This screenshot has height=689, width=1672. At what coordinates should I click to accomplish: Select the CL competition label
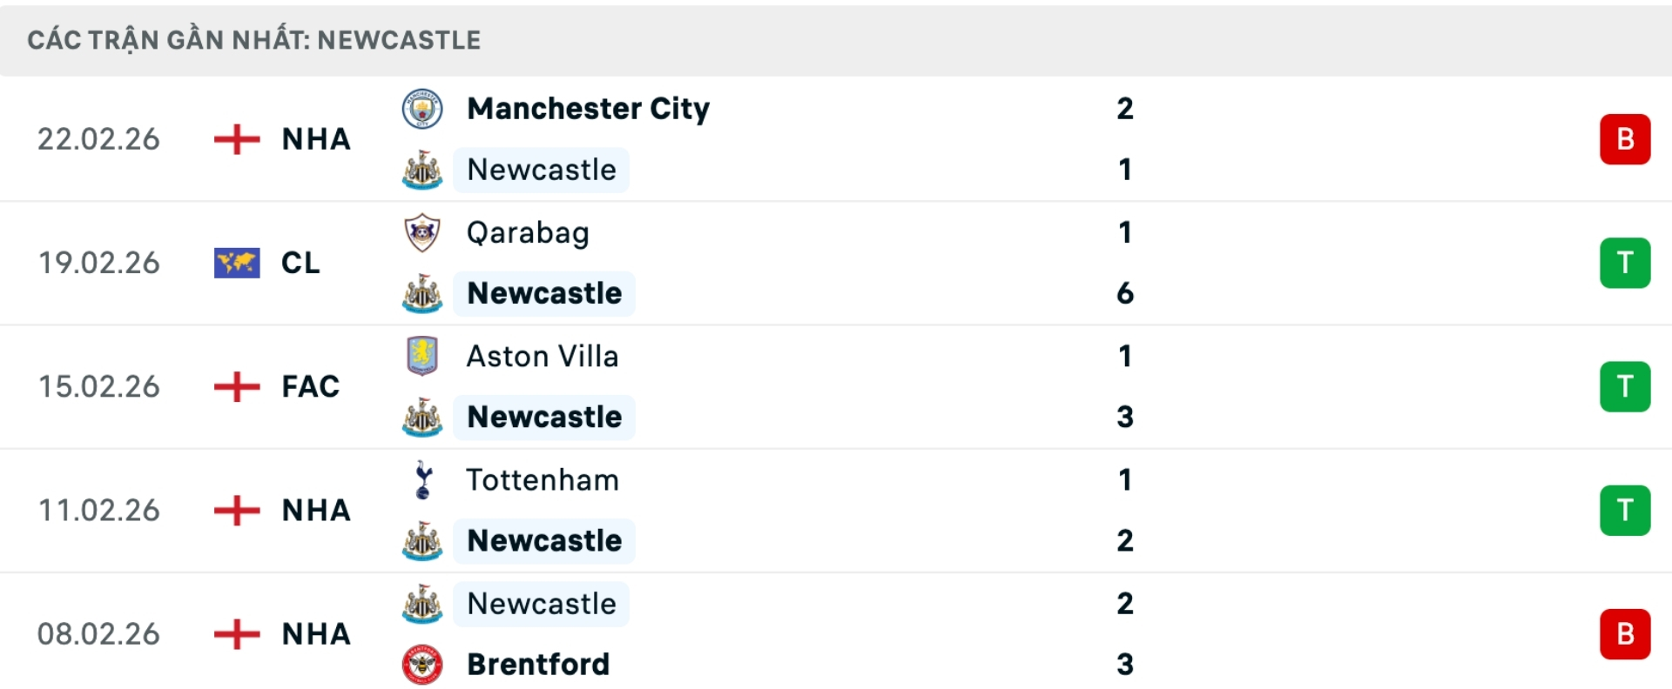[x=300, y=263]
